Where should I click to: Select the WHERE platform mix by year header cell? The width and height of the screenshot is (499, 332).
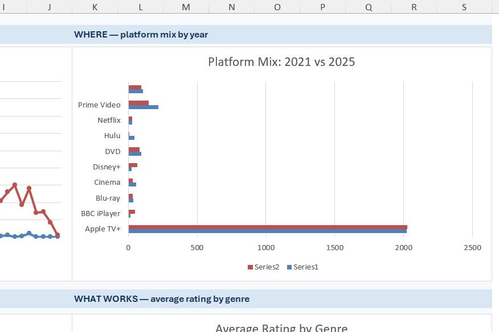pos(246,34)
